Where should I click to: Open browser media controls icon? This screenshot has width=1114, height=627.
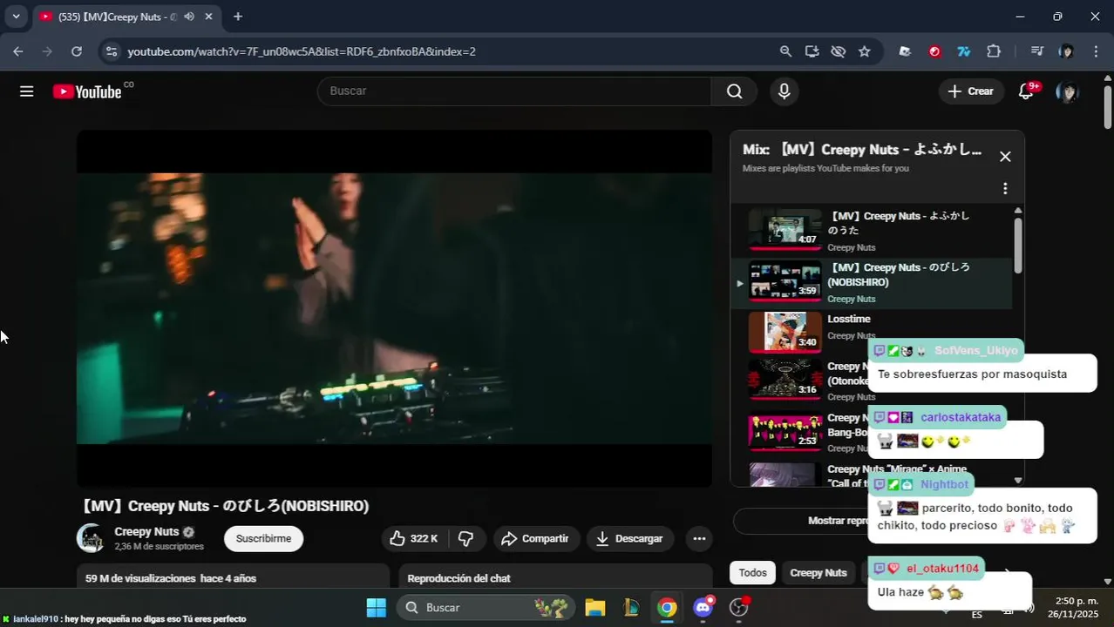click(x=1036, y=51)
